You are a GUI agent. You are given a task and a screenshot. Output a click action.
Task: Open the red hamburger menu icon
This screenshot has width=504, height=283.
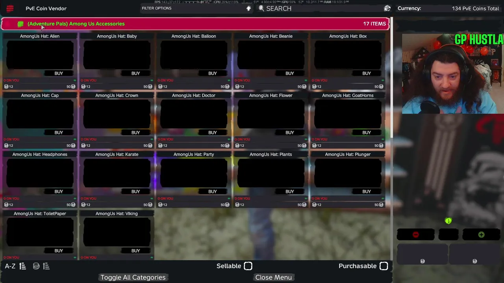pyautogui.click(x=10, y=8)
